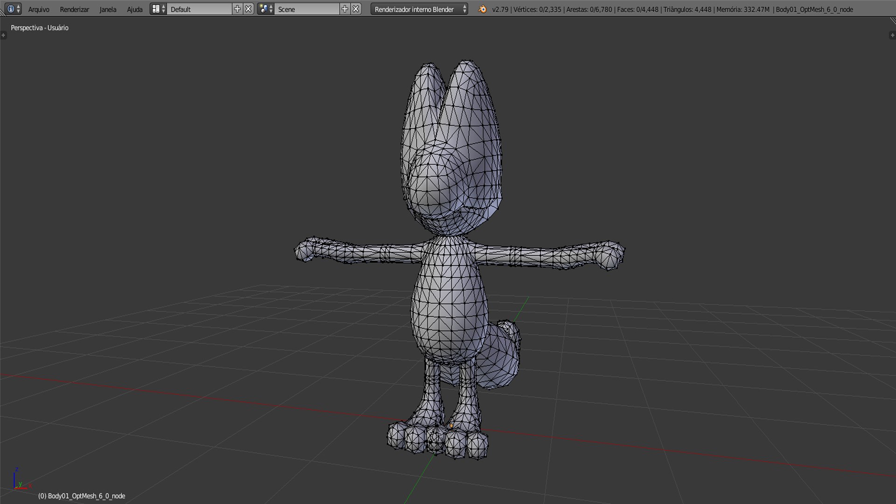Click the version v2.79 text
This screenshot has width=896, height=504.
[x=500, y=9]
